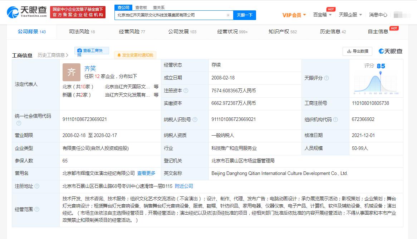Click the 经营状态 value 存续

tap(216, 65)
